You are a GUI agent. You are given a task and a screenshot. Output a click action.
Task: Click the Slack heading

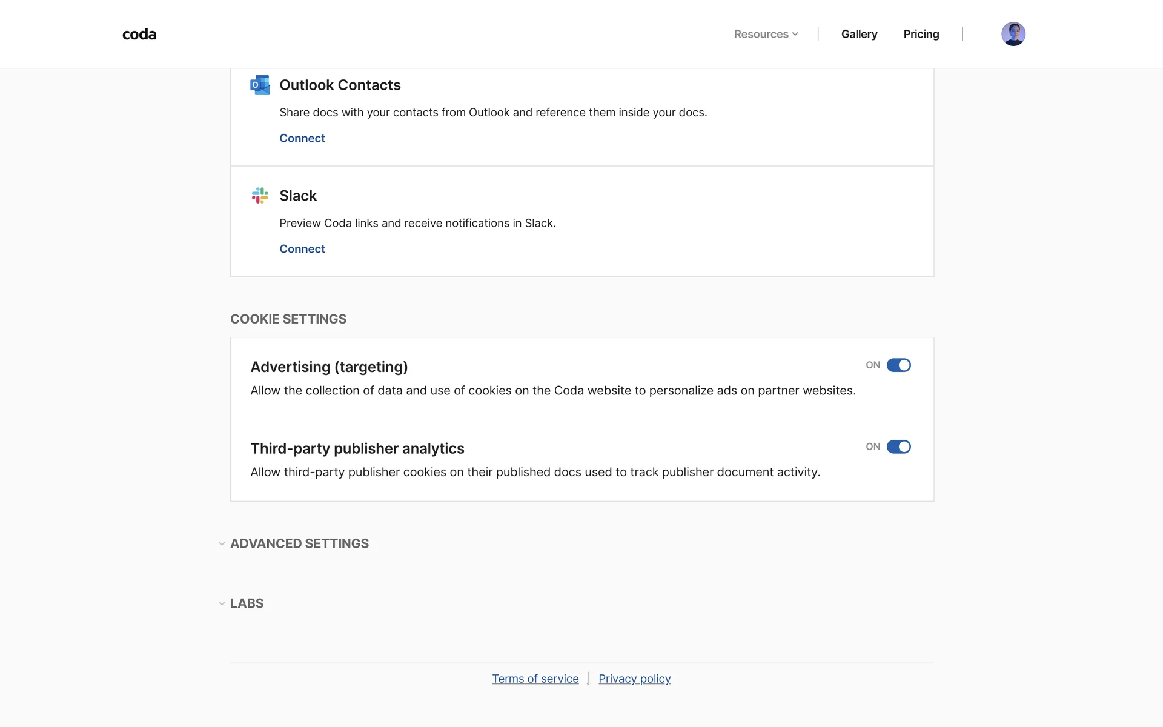tap(298, 196)
